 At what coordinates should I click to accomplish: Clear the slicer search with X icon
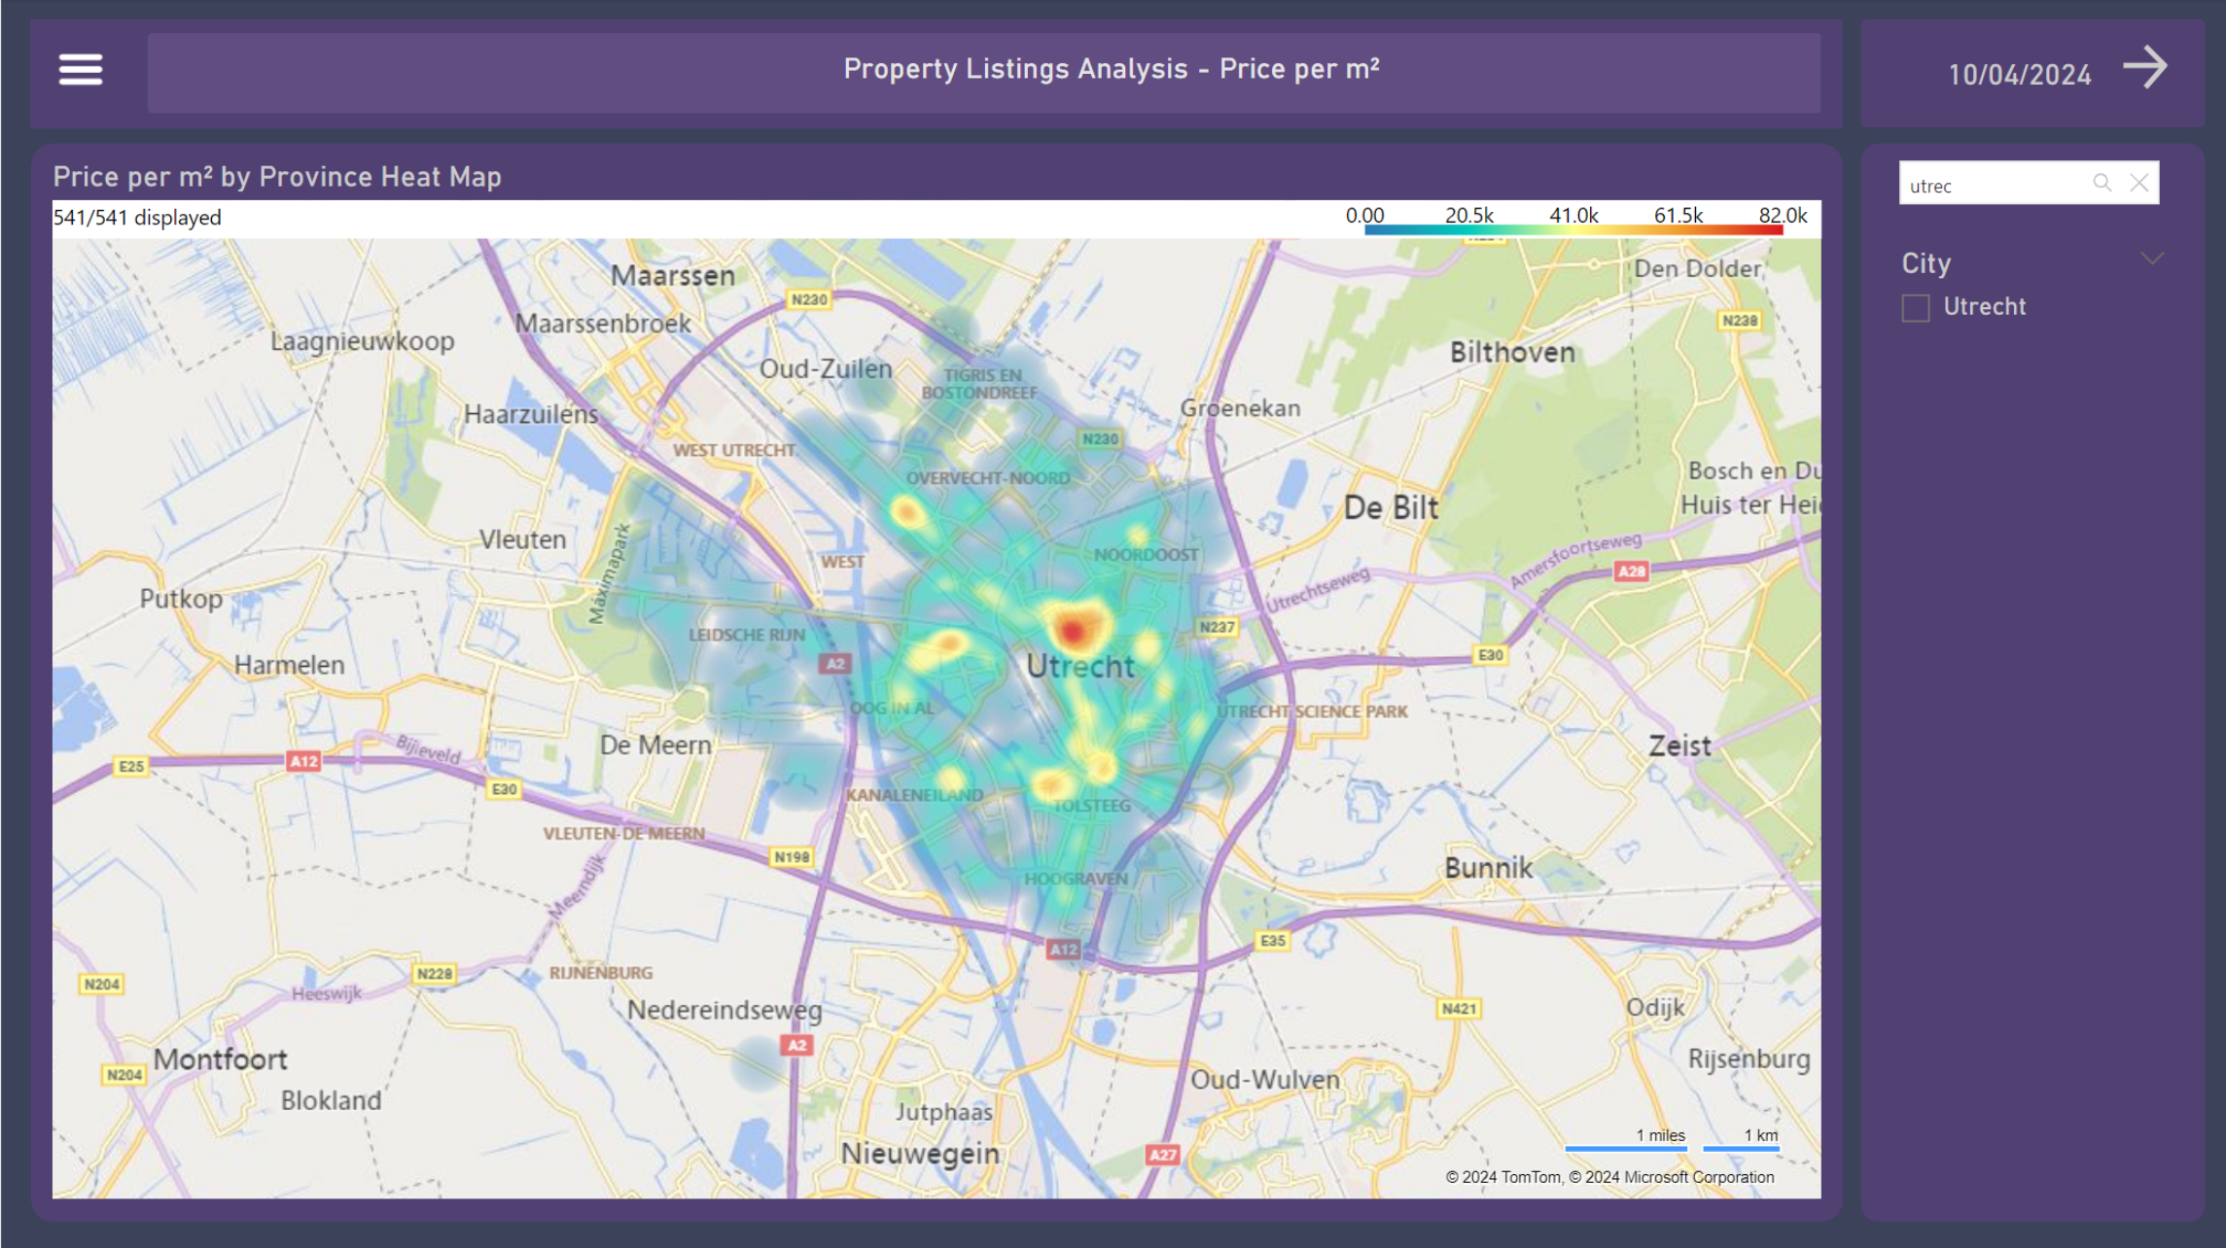pos(2139,183)
